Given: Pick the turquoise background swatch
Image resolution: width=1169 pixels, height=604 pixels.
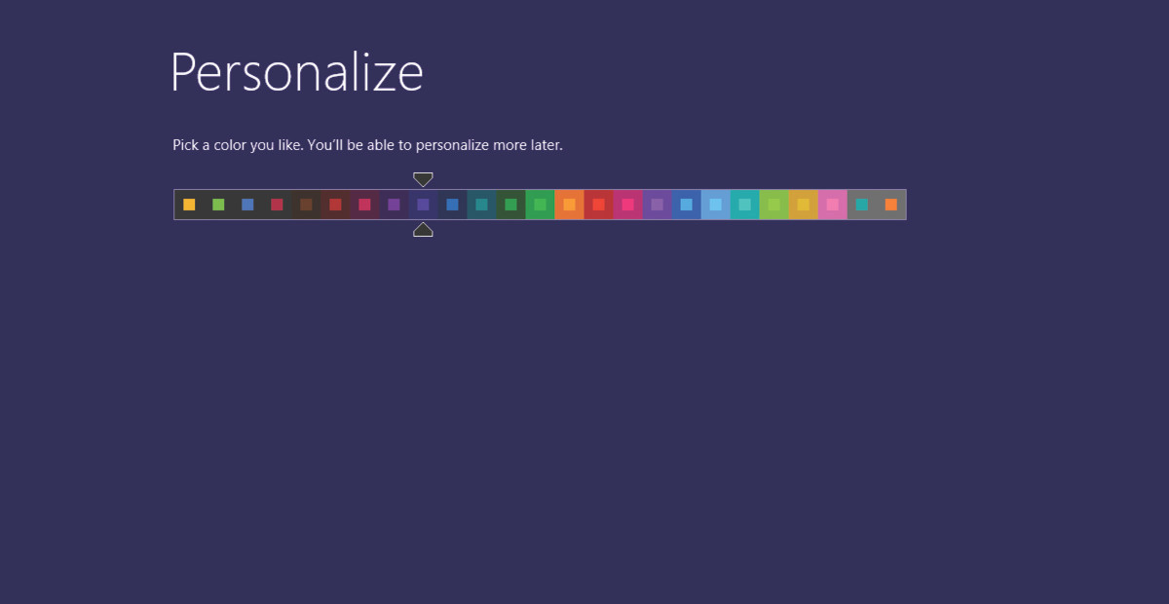Looking at the screenshot, I should (x=744, y=205).
